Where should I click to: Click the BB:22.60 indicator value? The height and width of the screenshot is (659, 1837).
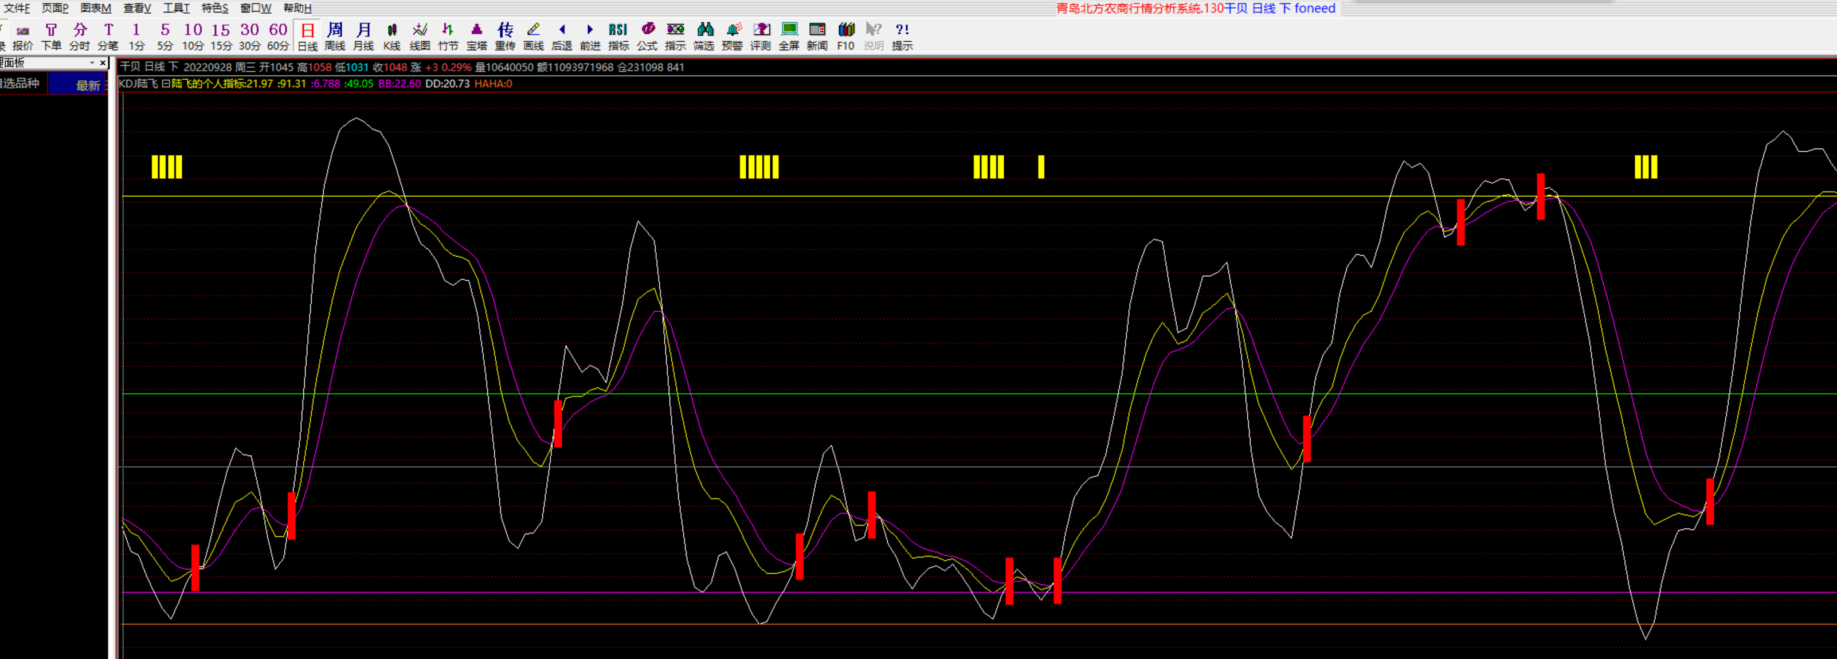click(399, 84)
